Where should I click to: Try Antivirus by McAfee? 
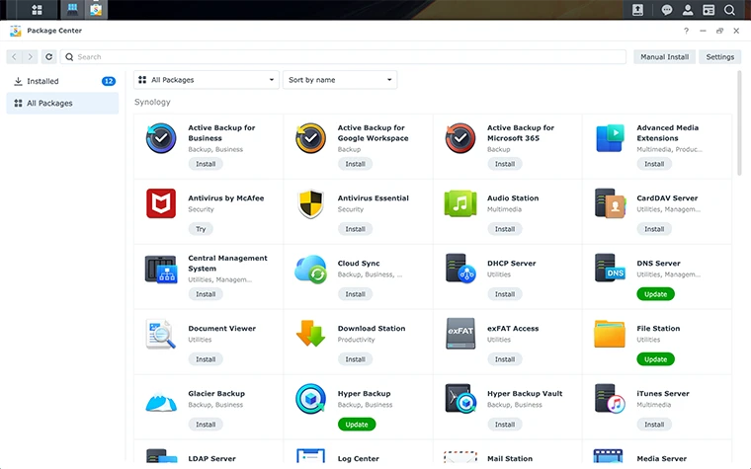[201, 229]
